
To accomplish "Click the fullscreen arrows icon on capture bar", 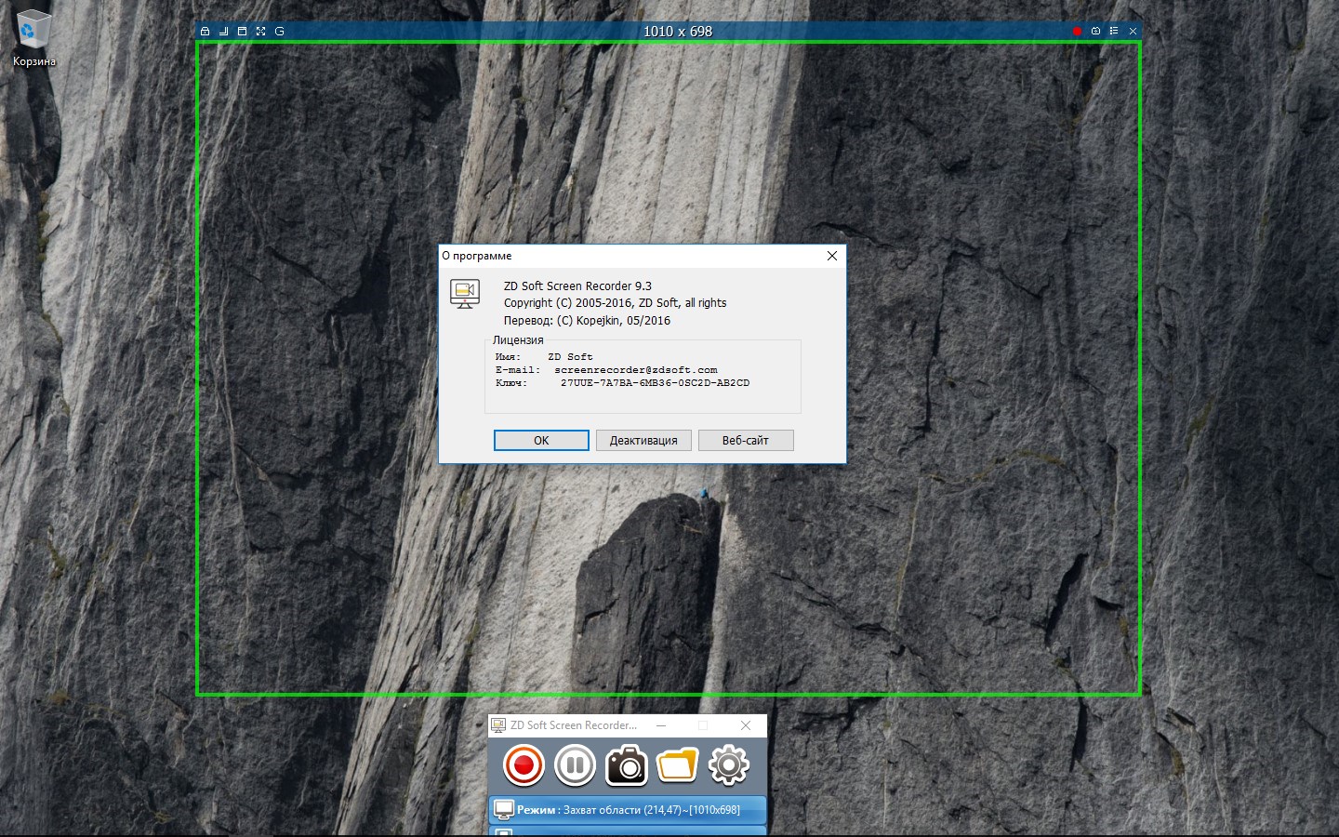I will tap(261, 32).
